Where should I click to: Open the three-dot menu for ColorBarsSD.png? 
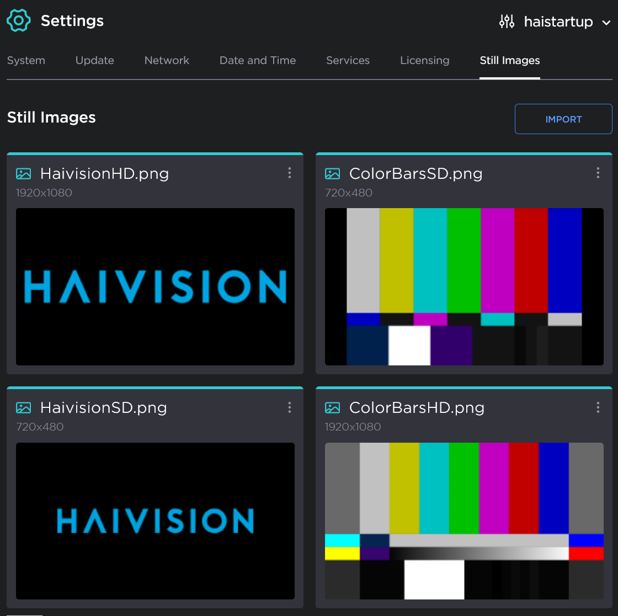pyautogui.click(x=598, y=173)
